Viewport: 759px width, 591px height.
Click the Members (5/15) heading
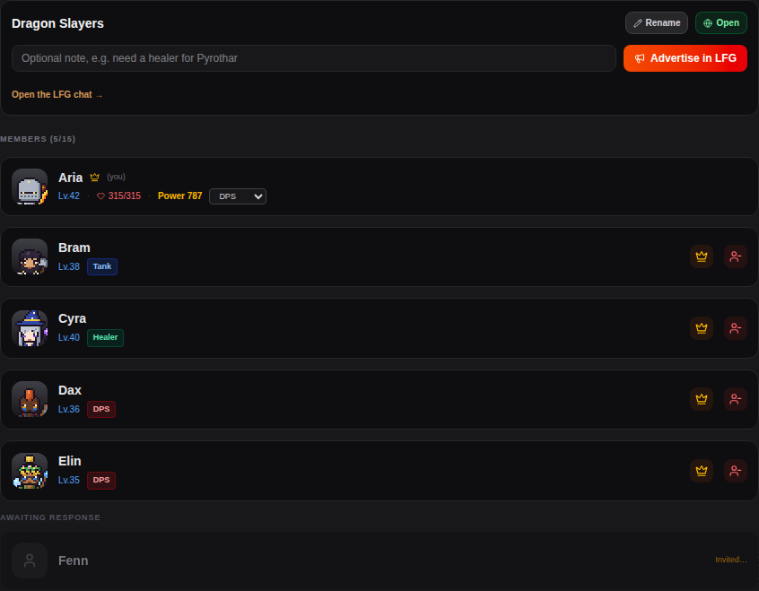pos(38,139)
